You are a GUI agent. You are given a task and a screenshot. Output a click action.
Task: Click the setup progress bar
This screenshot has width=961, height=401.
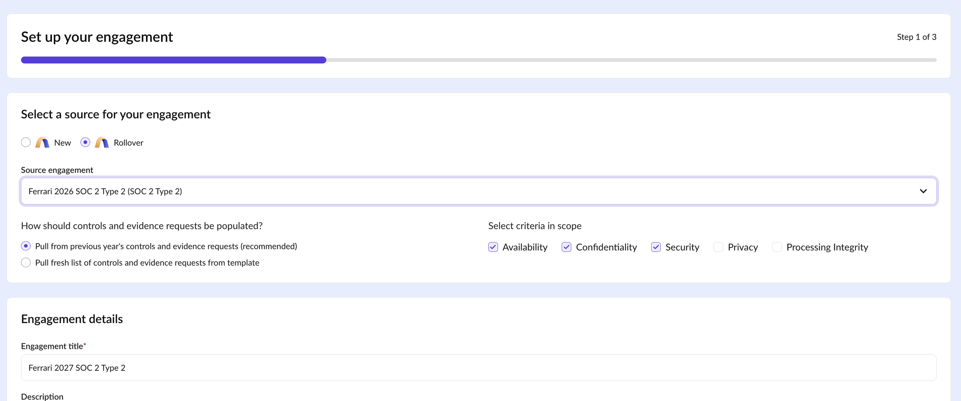pyautogui.click(x=479, y=60)
